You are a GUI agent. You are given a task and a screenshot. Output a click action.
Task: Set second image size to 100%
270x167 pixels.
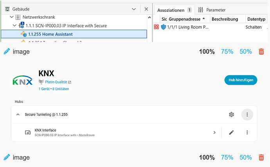[207, 157]
